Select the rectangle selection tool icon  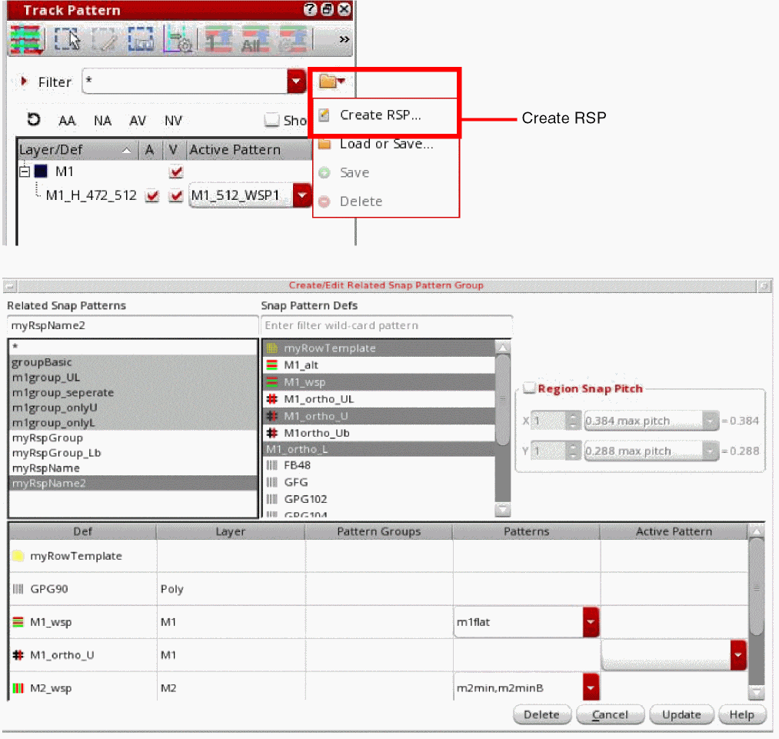pyautogui.click(x=68, y=39)
